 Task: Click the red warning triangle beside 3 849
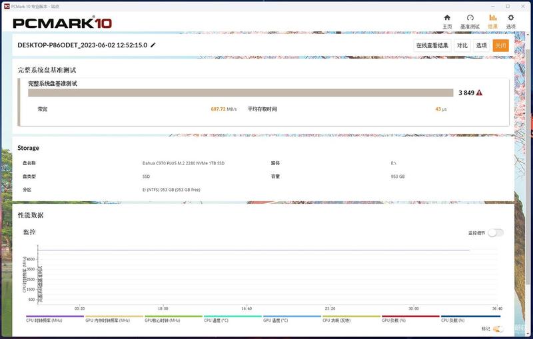pos(479,93)
